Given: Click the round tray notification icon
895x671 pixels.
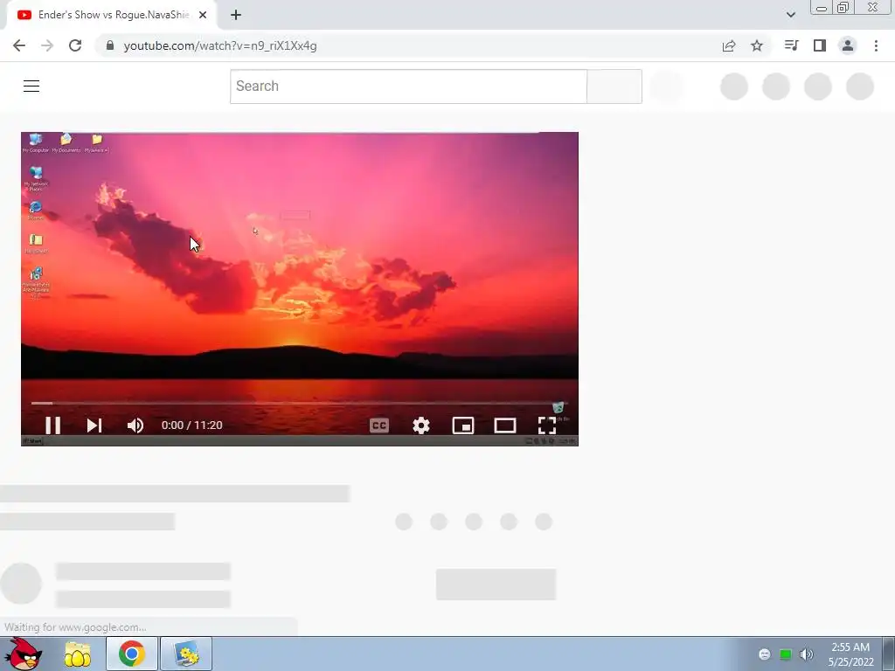Looking at the screenshot, I should (764, 654).
